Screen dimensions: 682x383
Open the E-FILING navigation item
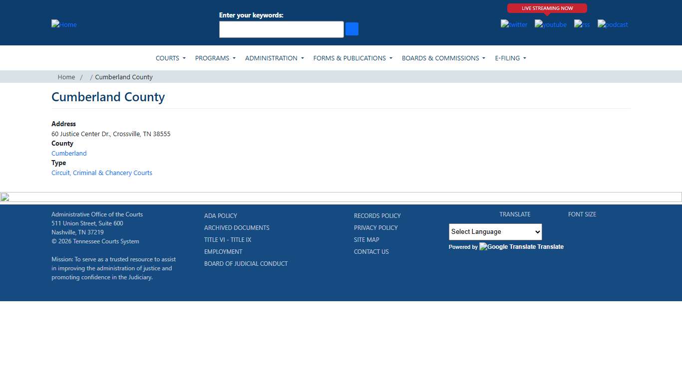pyautogui.click(x=510, y=58)
